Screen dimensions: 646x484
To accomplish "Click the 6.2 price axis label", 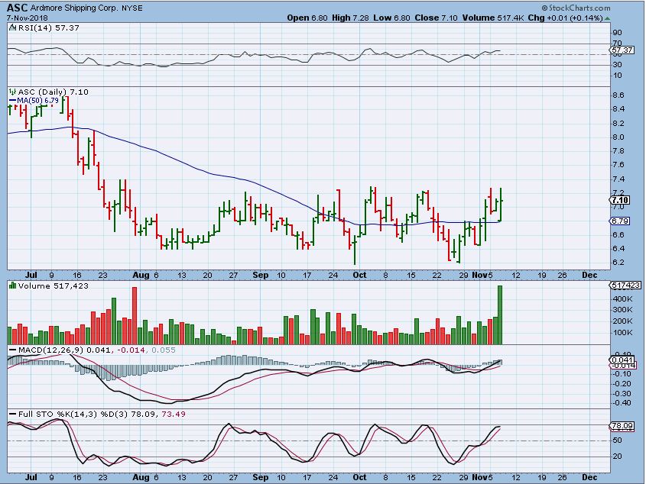I will click(618, 263).
